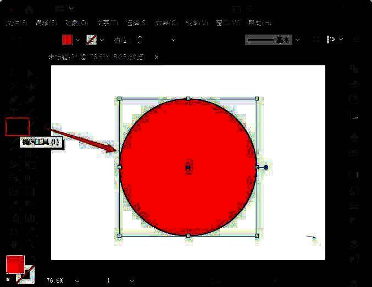Screen dimensions: 372x287
Task: Select the Type tool in toolbar
Action: click(14, 112)
